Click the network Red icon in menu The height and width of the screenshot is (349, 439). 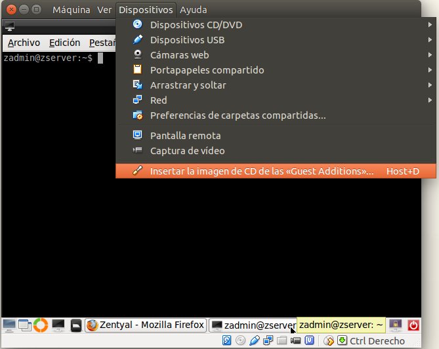click(137, 100)
